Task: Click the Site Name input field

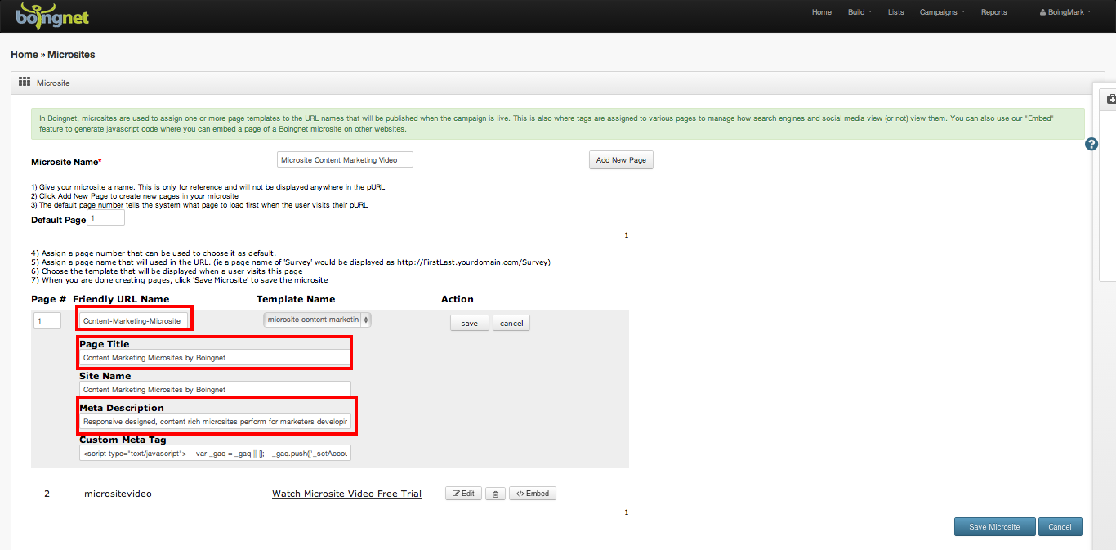Action: click(x=215, y=389)
